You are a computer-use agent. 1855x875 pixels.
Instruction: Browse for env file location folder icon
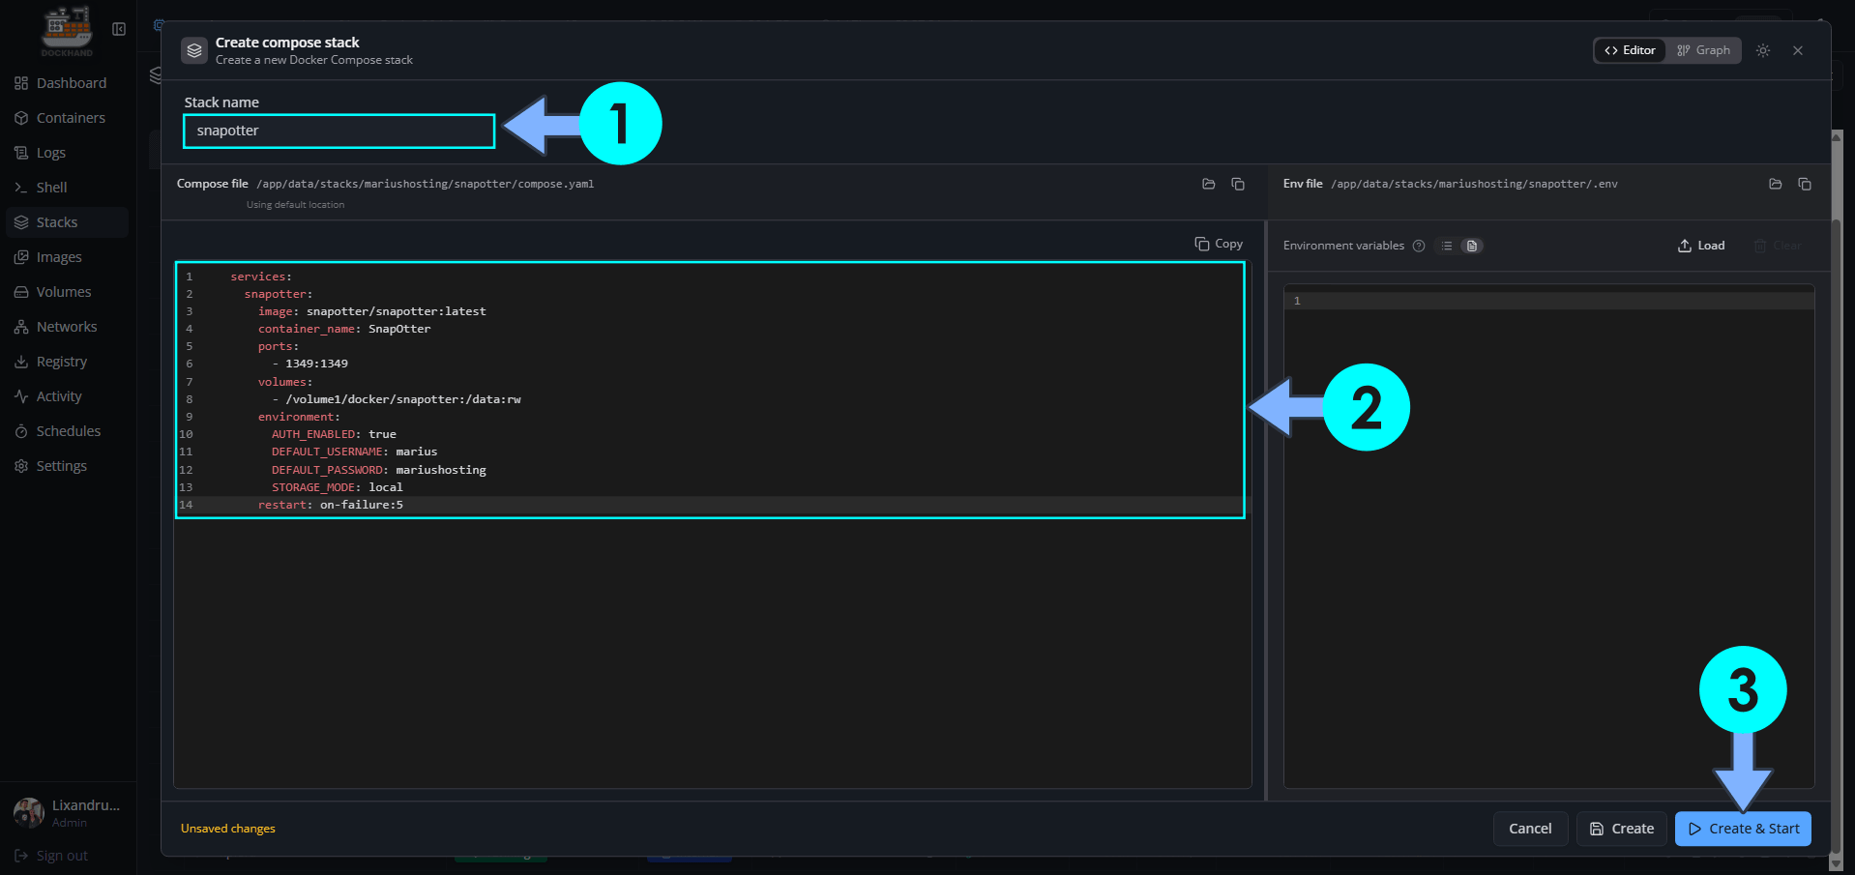pos(1776,184)
